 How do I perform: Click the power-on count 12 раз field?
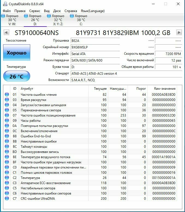tap(168, 60)
